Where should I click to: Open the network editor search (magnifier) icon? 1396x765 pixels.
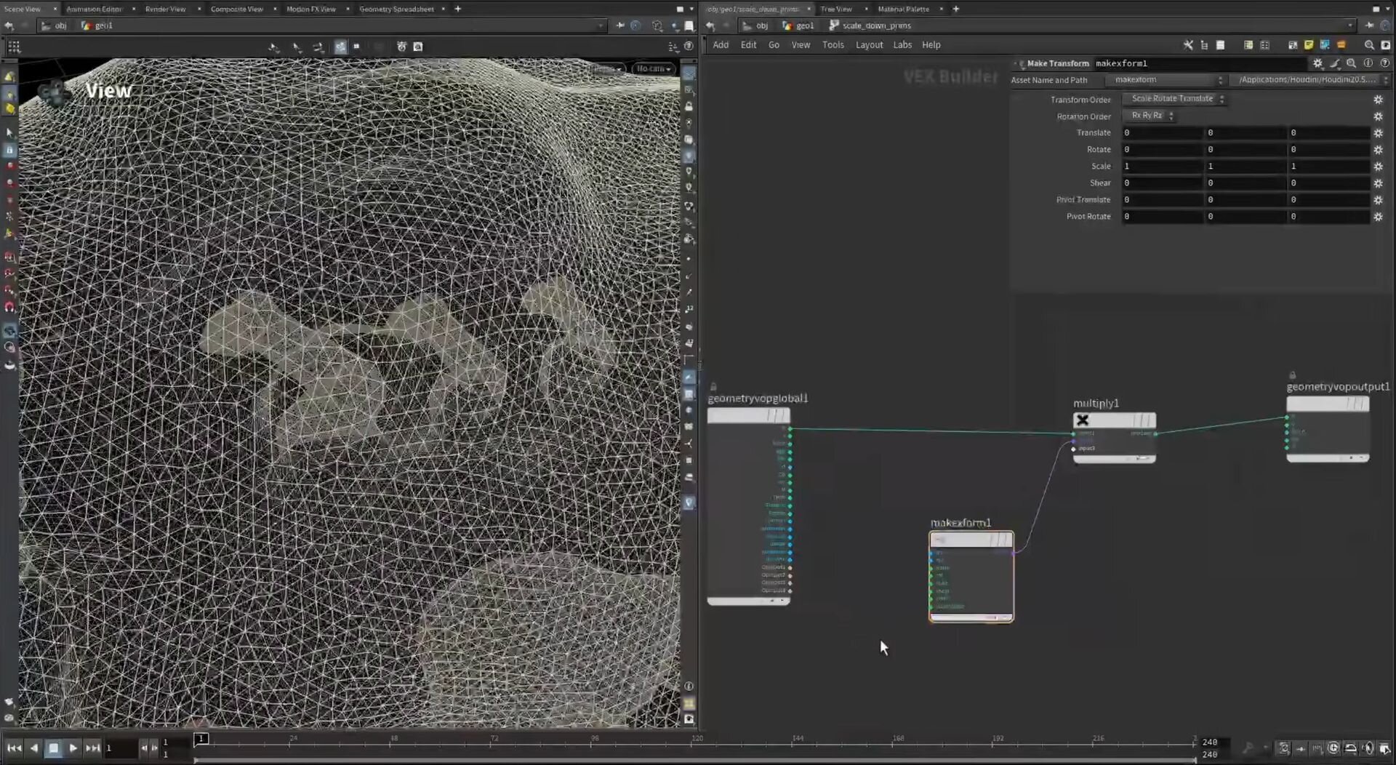point(1369,45)
